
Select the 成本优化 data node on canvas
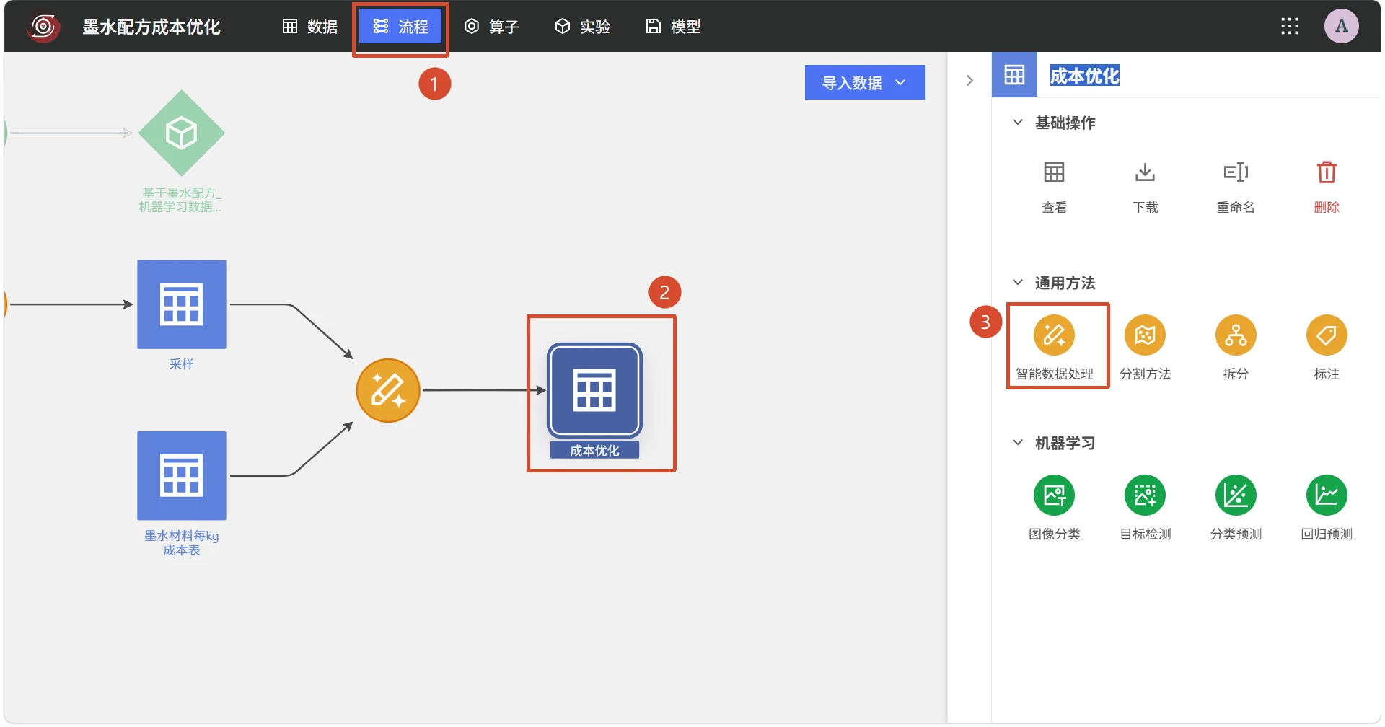point(594,390)
